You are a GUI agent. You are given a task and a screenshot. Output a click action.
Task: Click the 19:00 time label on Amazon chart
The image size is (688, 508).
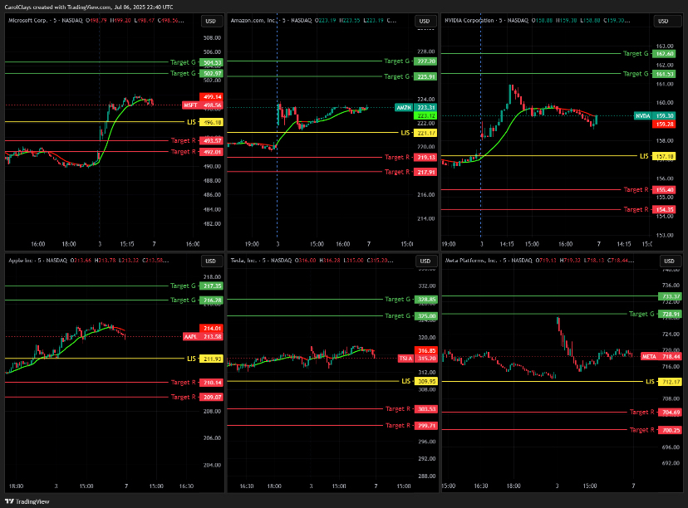pyautogui.click(x=252, y=244)
